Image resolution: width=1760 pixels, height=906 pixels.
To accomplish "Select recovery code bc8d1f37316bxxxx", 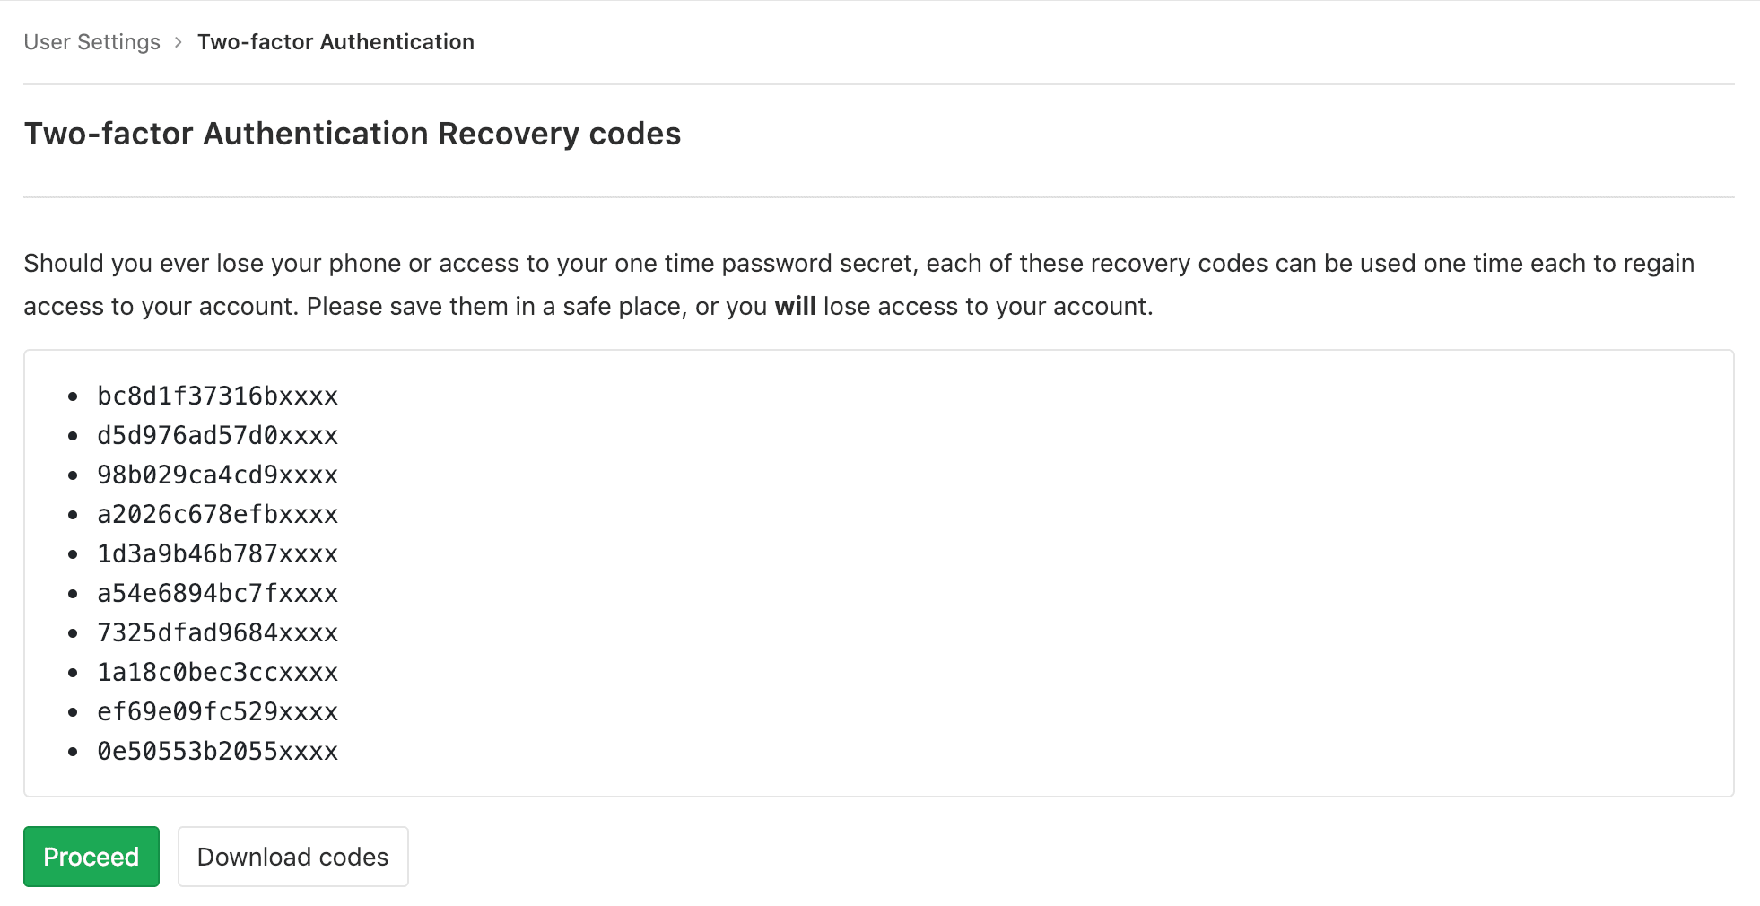I will tap(218, 396).
